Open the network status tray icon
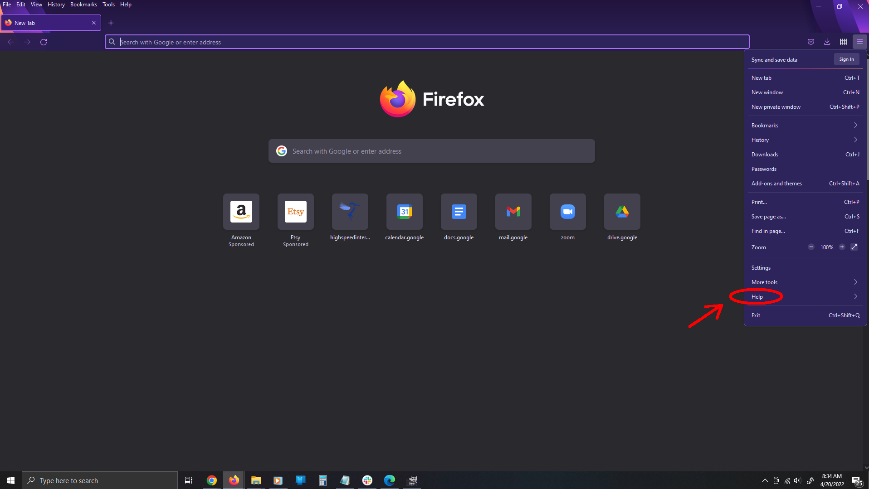The width and height of the screenshot is (869, 489). [787, 480]
